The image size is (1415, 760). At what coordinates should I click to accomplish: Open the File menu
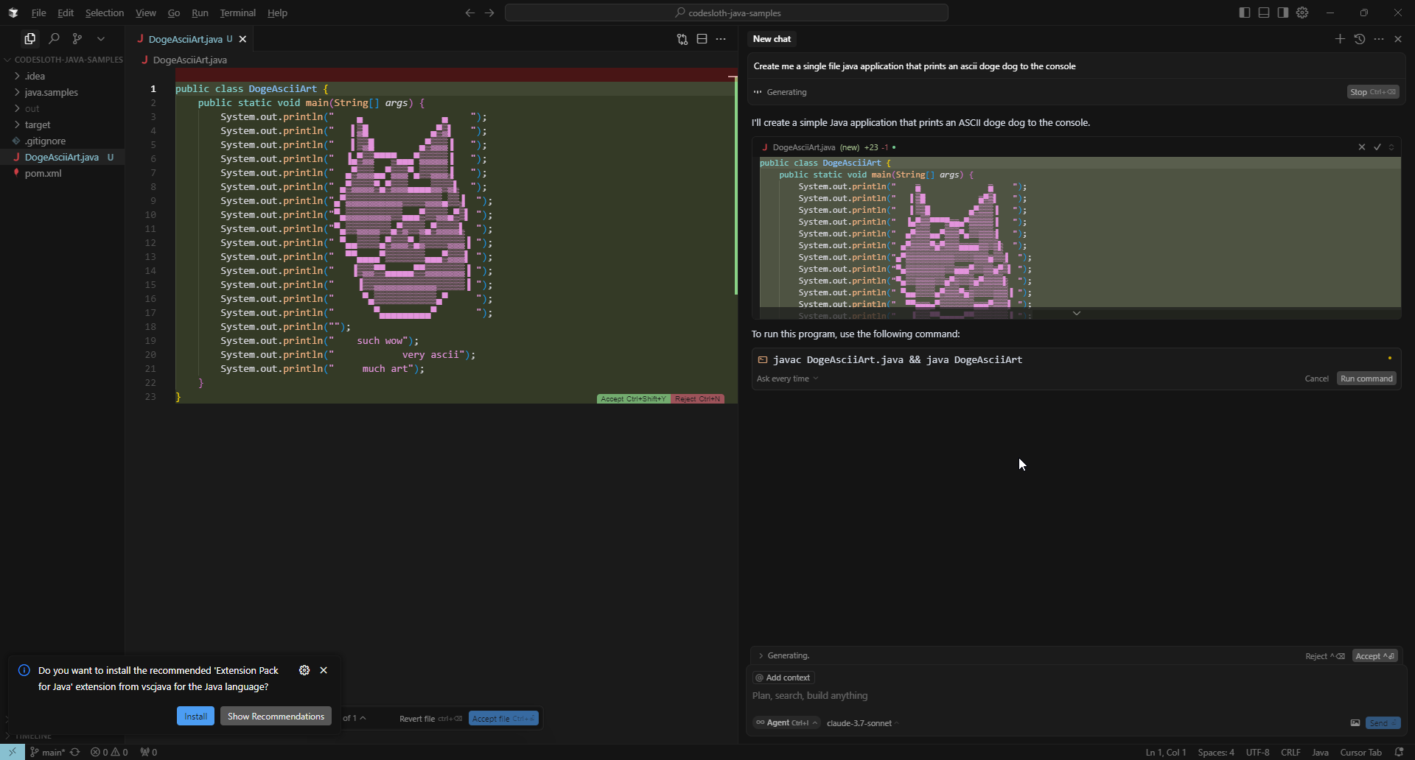38,13
